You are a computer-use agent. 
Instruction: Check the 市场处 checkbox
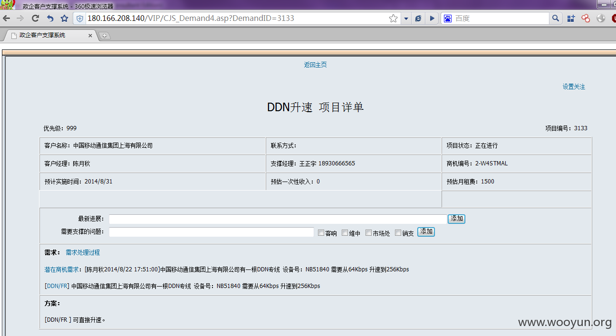click(x=368, y=233)
